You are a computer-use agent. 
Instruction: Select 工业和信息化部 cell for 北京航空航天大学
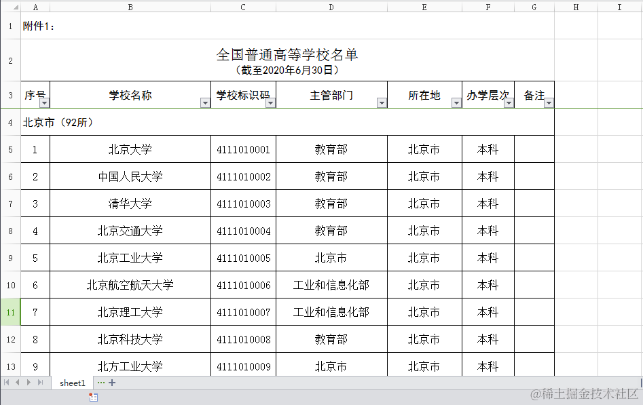[x=331, y=285]
